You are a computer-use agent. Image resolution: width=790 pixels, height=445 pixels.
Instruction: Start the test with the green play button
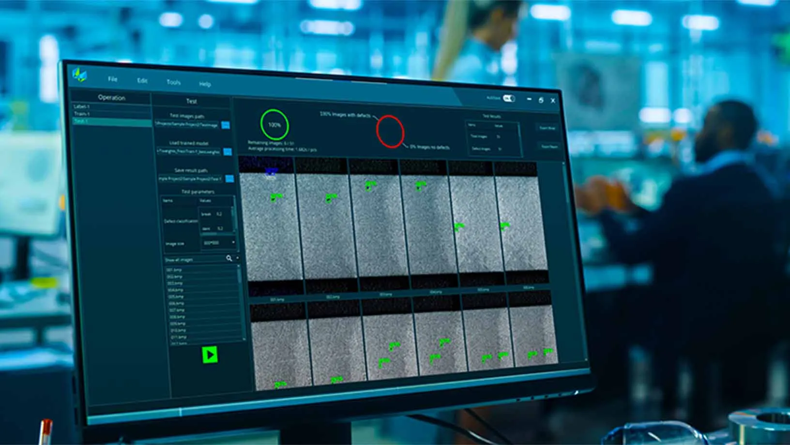tap(210, 355)
